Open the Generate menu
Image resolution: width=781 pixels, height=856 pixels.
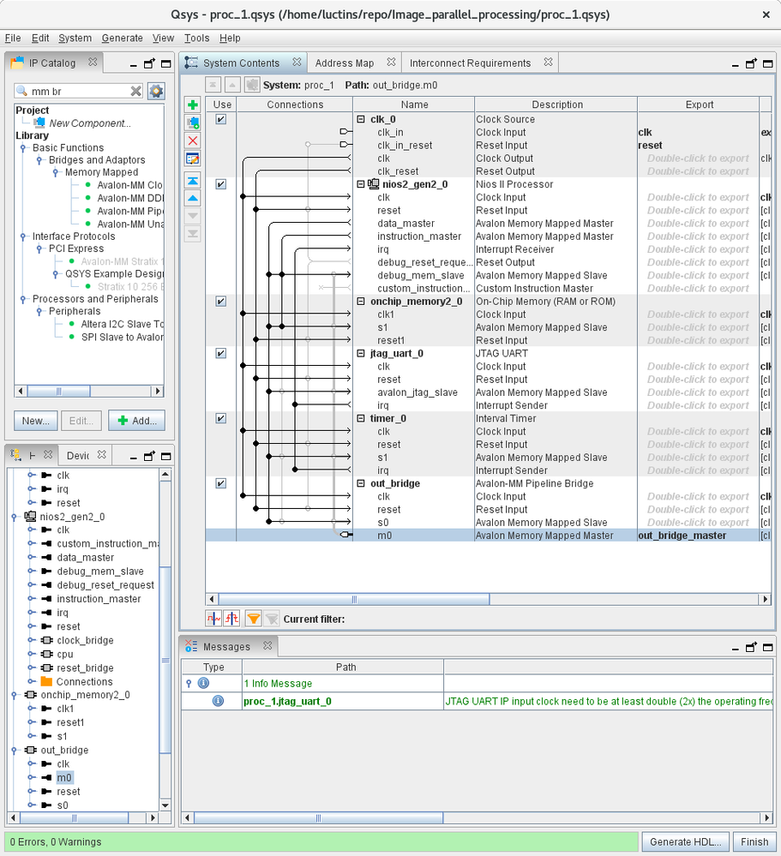[122, 38]
